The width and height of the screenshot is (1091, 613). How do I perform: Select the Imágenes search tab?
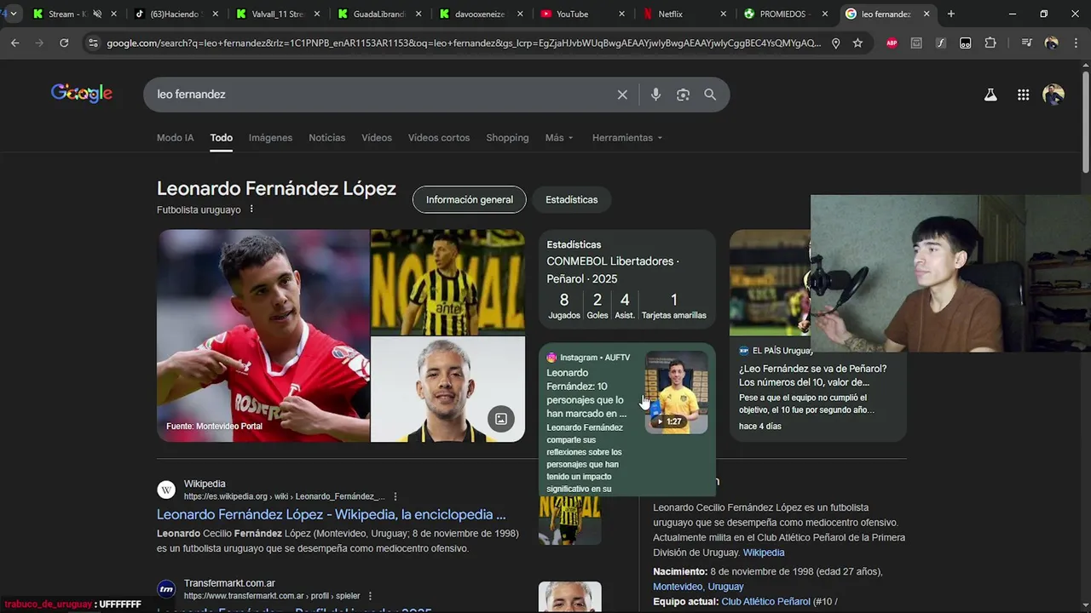point(270,138)
